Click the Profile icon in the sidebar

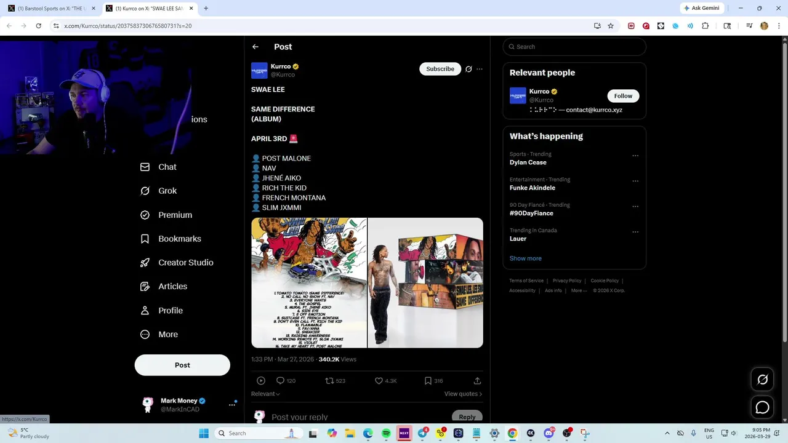tap(145, 311)
